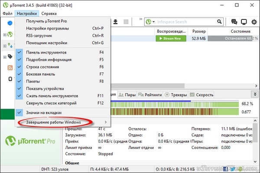Image resolution: width=260 pixels, height=173 pixels.
Task: Click DHT: 523 узлов status entry
Action: 55,169
